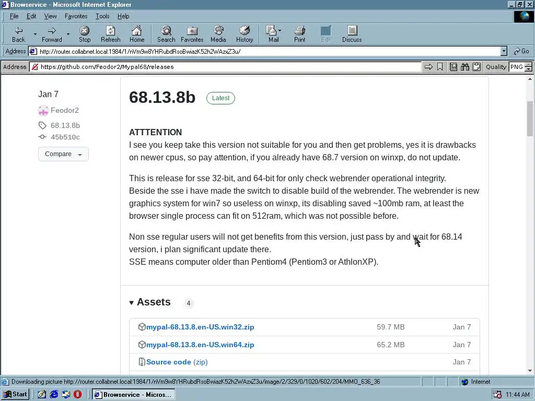Open the Favorites menu
Screen dimensions: 535x401
pos(76,16)
